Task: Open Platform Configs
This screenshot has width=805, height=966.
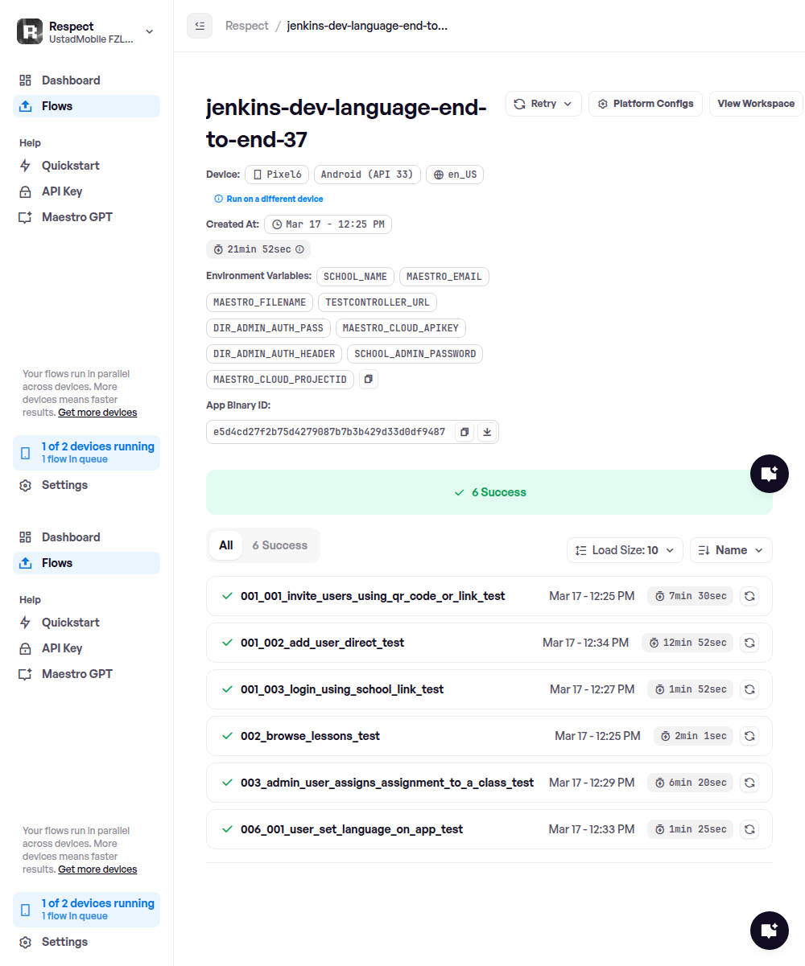Action: click(x=646, y=104)
